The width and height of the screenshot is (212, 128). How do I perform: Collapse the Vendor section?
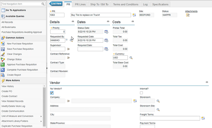click(x=207, y=82)
